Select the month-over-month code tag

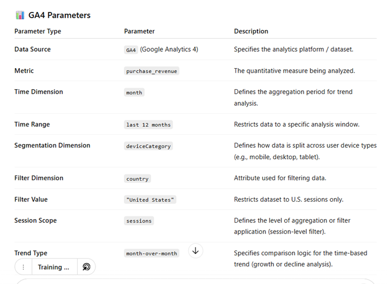click(x=152, y=253)
